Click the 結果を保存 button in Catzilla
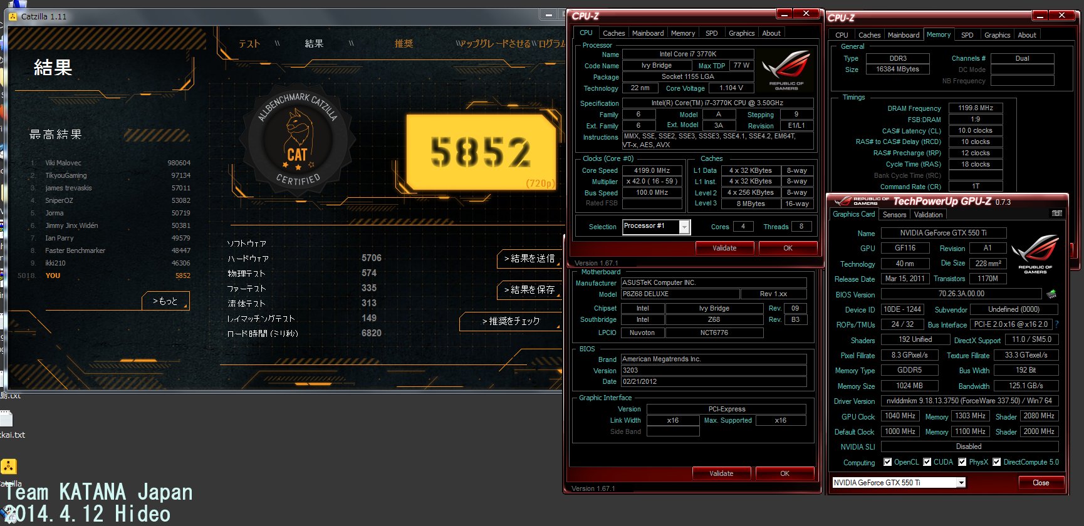This screenshot has height=526, width=1084. [x=529, y=289]
